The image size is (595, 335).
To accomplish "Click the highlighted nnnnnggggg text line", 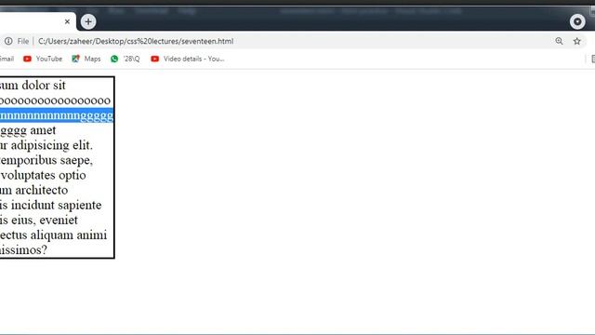I will [x=57, y=115].
